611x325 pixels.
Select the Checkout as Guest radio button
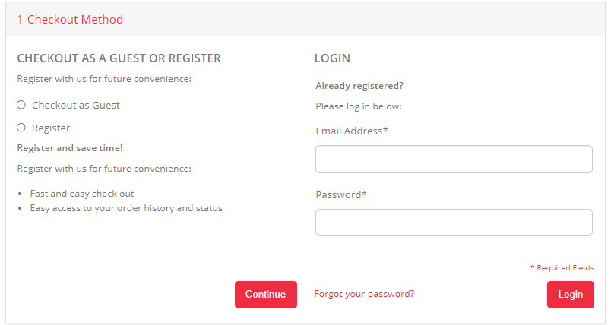coord(21,105)
